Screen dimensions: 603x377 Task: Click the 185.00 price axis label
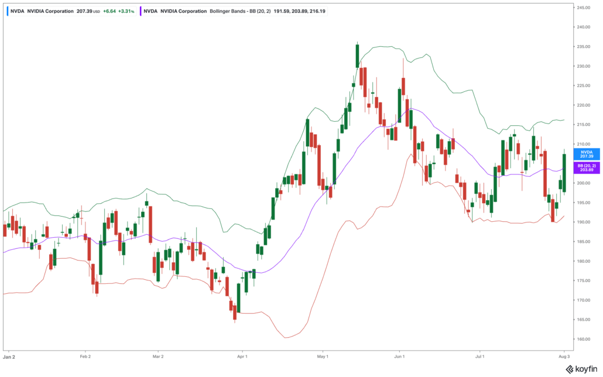coord(583,242)
